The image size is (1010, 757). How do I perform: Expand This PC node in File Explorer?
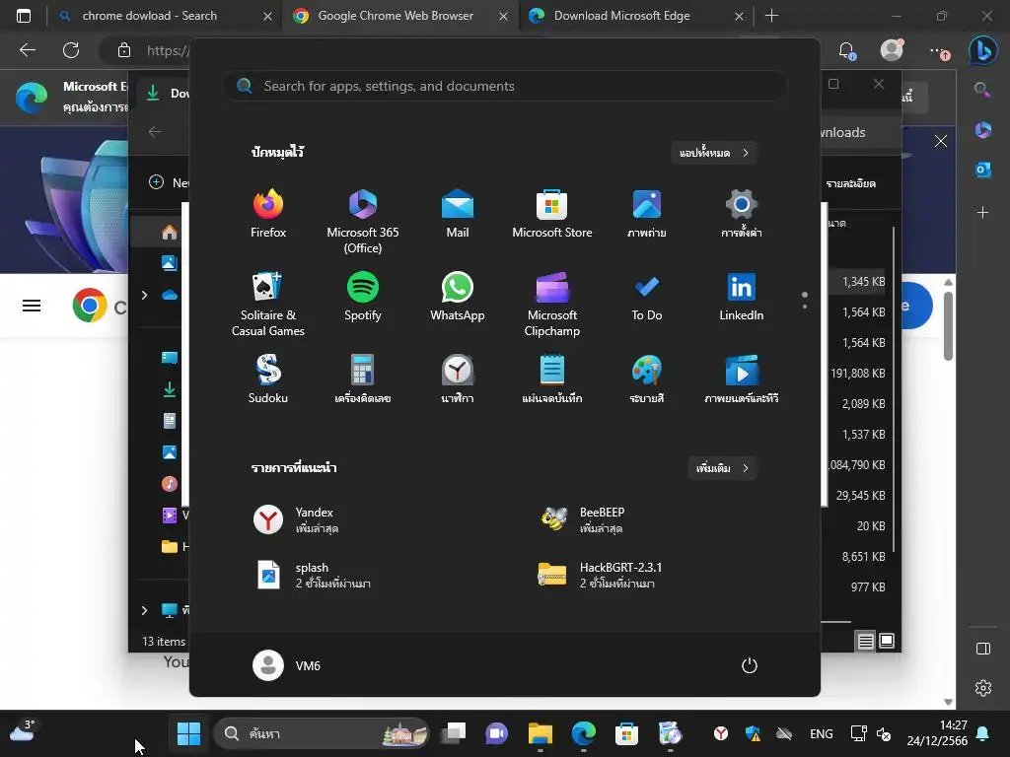144,609
